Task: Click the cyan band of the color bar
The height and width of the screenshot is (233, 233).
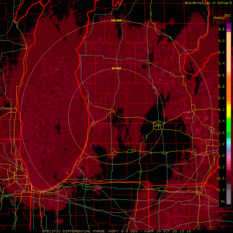Action: (229, 142)
